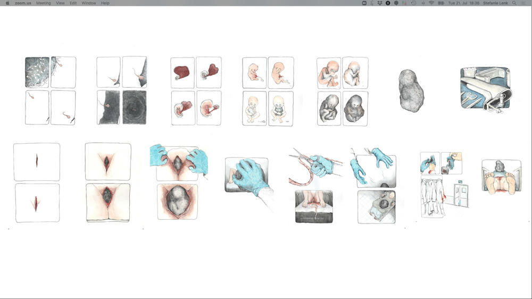Open the Meeting menu

[44, 3]
